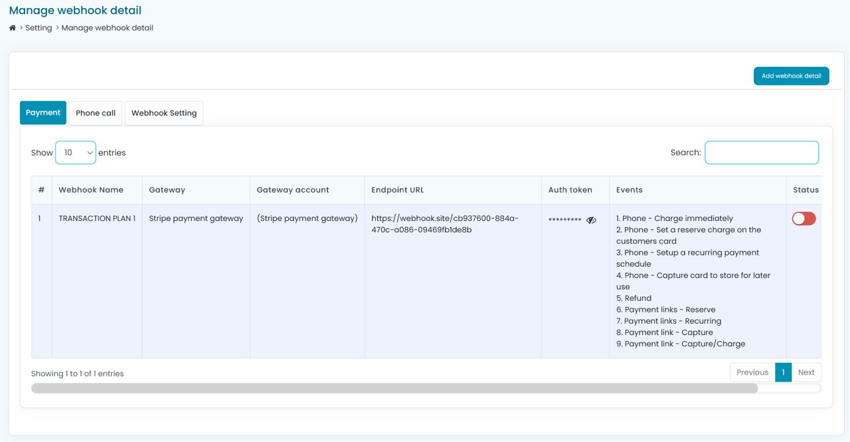Sort by the Webhook Name column header

[x=91, y=190]
